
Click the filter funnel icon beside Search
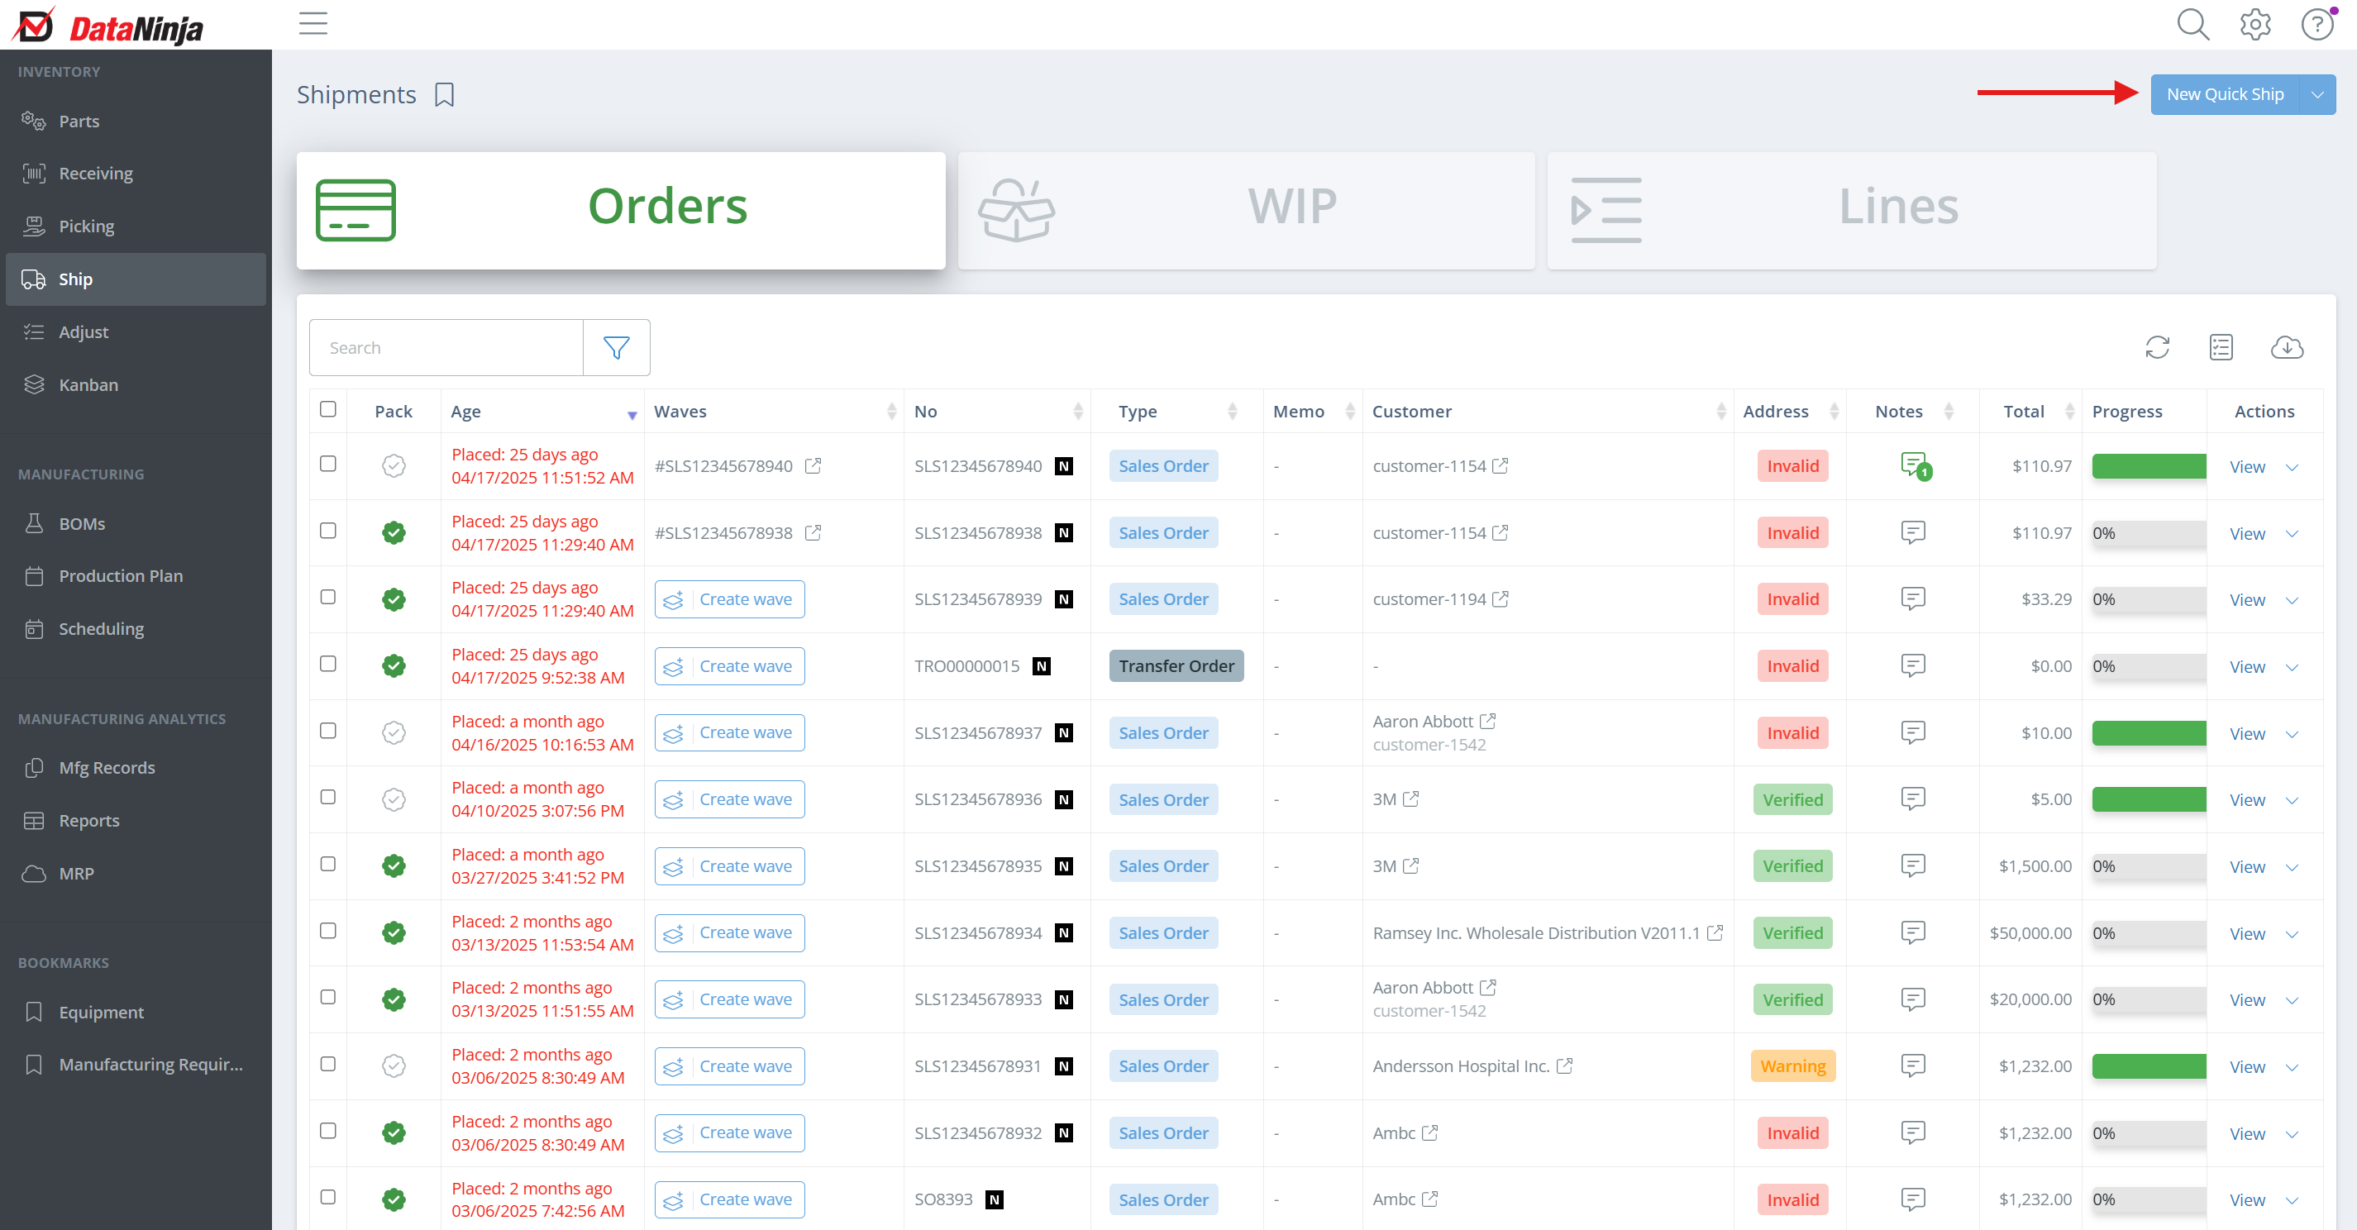[x=616, y=348]
